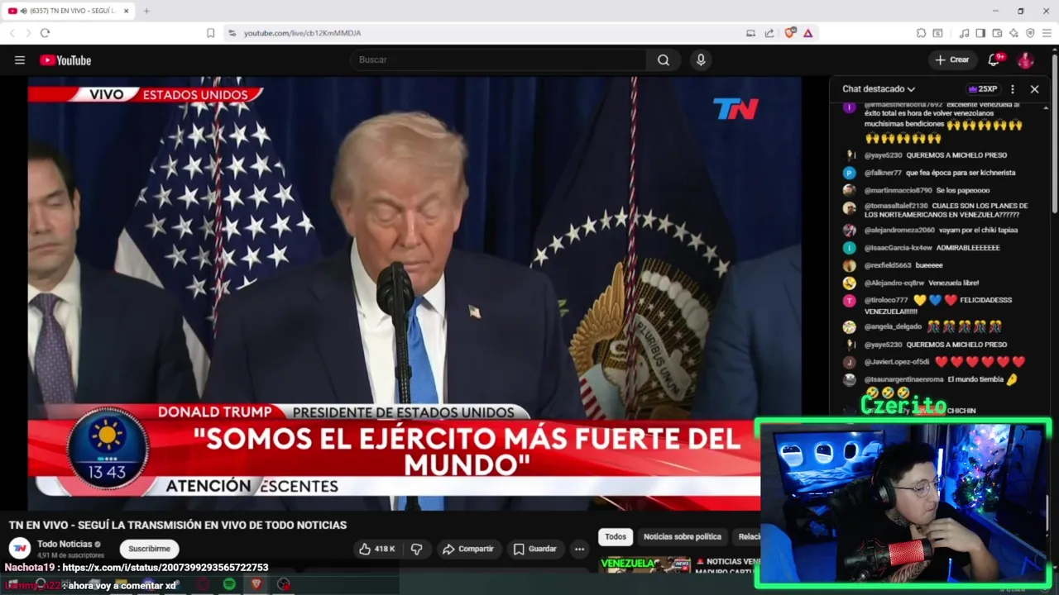
Task: Open the browser main menu
Action: click(1047, 33)
